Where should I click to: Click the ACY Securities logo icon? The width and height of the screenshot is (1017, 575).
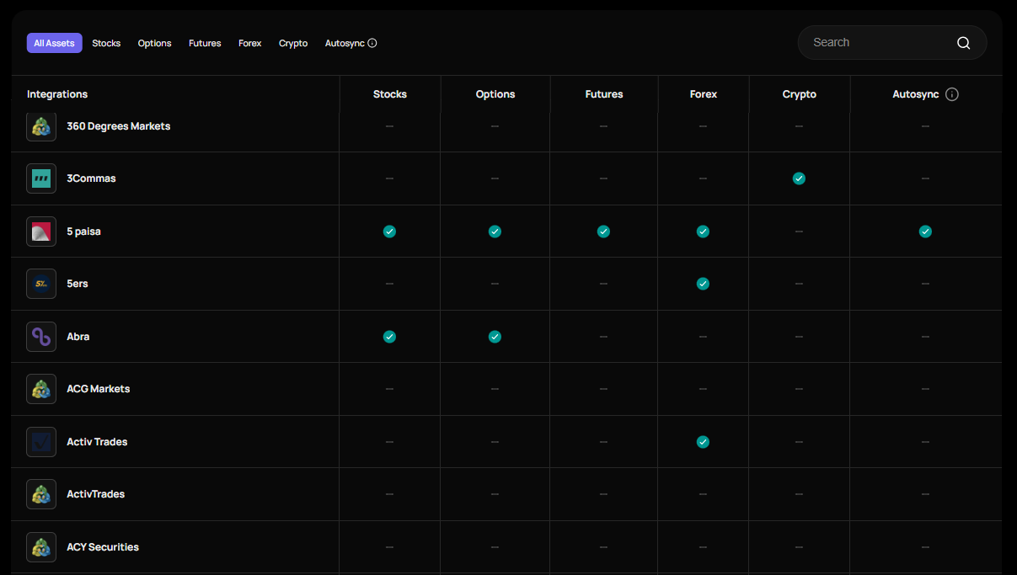point(41,547)
